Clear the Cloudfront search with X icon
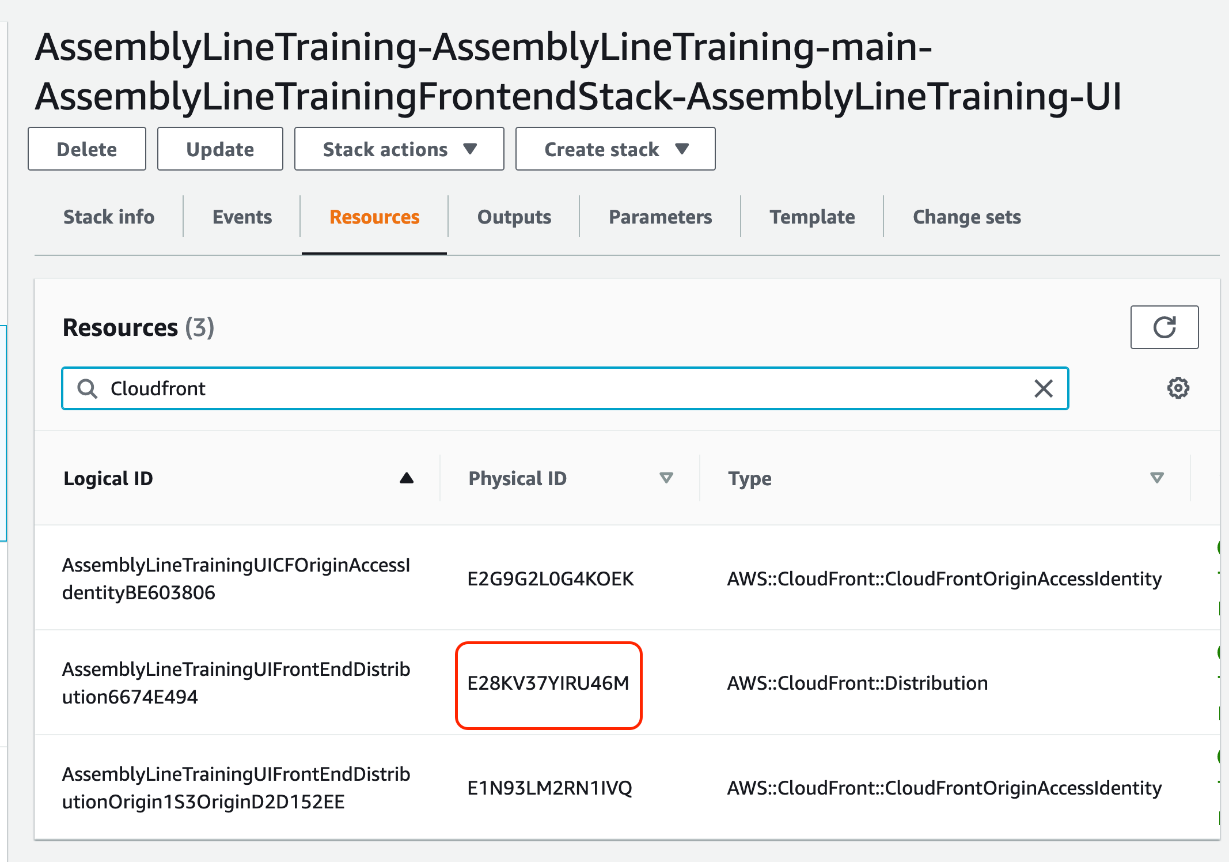Screen dimensions: 1229x862 1043,388
